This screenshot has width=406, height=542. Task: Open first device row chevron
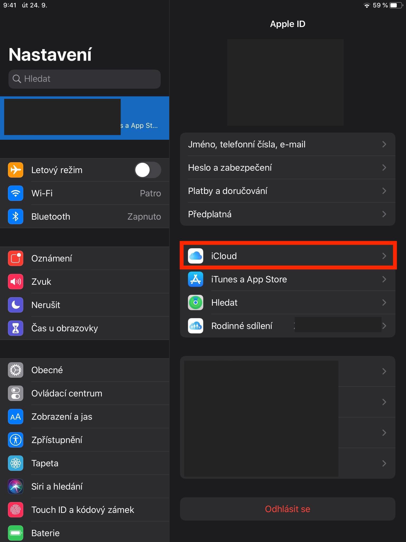pyautogui.click(x=384, y=371)
